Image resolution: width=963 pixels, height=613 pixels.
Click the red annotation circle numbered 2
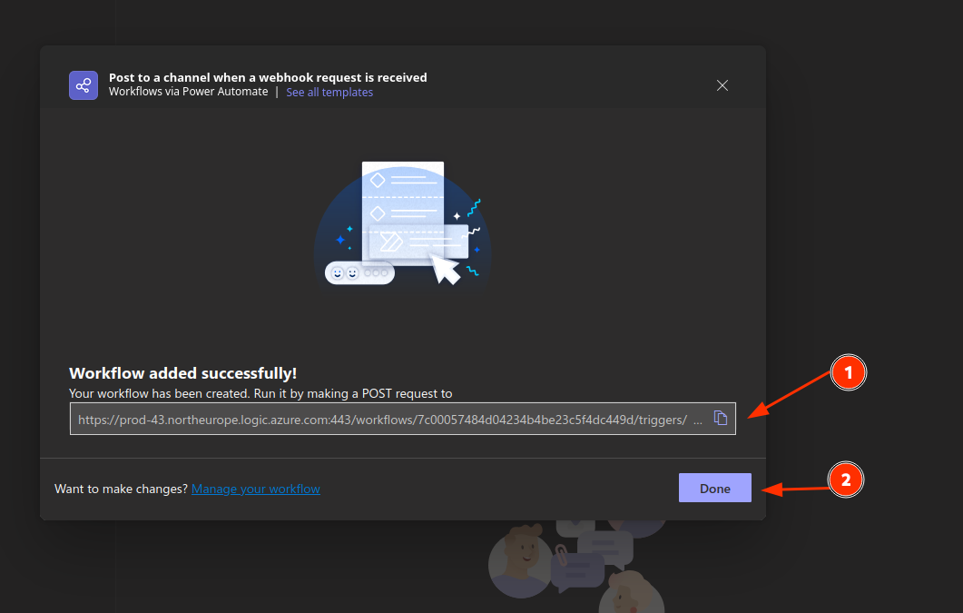(x=846, y=480)
